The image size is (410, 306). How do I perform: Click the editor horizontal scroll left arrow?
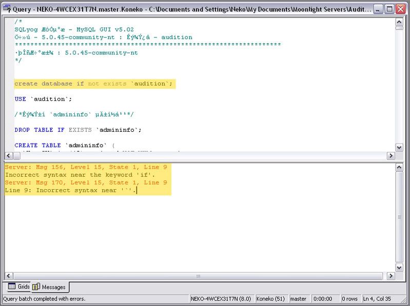[9, 155]
